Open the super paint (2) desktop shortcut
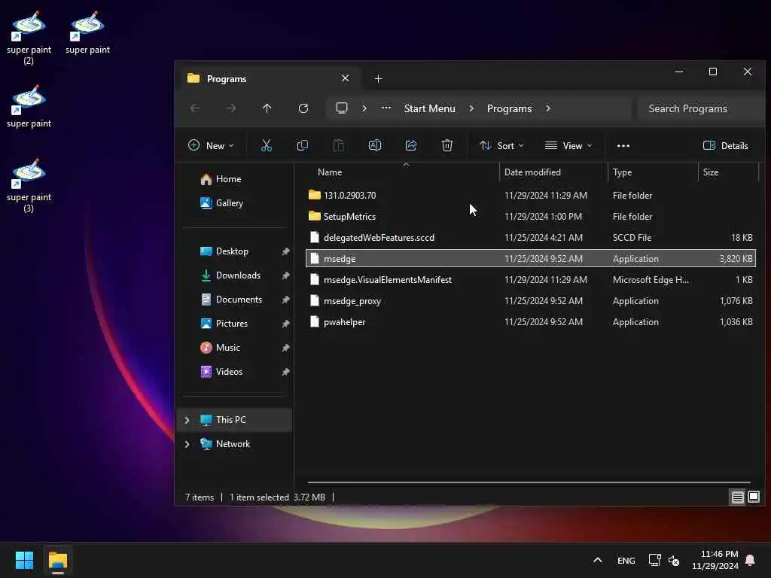The width and height of the screenshot is (771, 578). click(x=29, y=38)
